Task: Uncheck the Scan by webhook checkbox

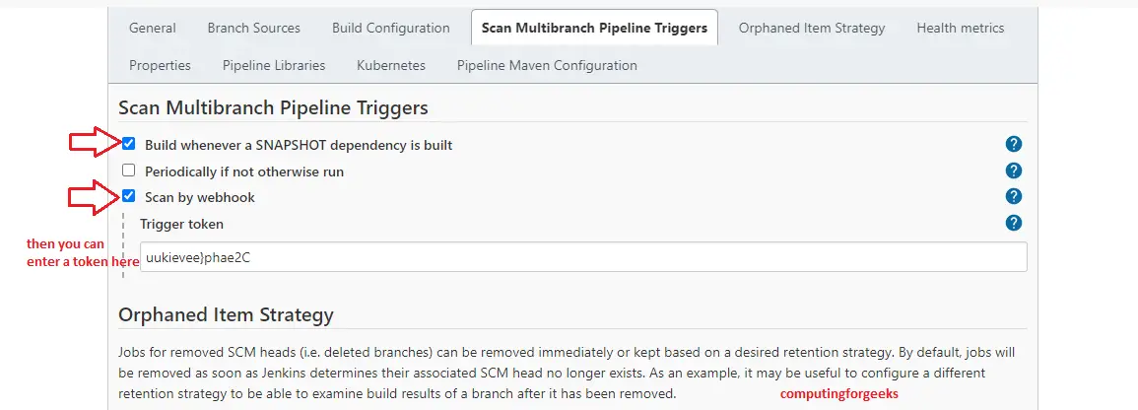Action: pos(129,196)
